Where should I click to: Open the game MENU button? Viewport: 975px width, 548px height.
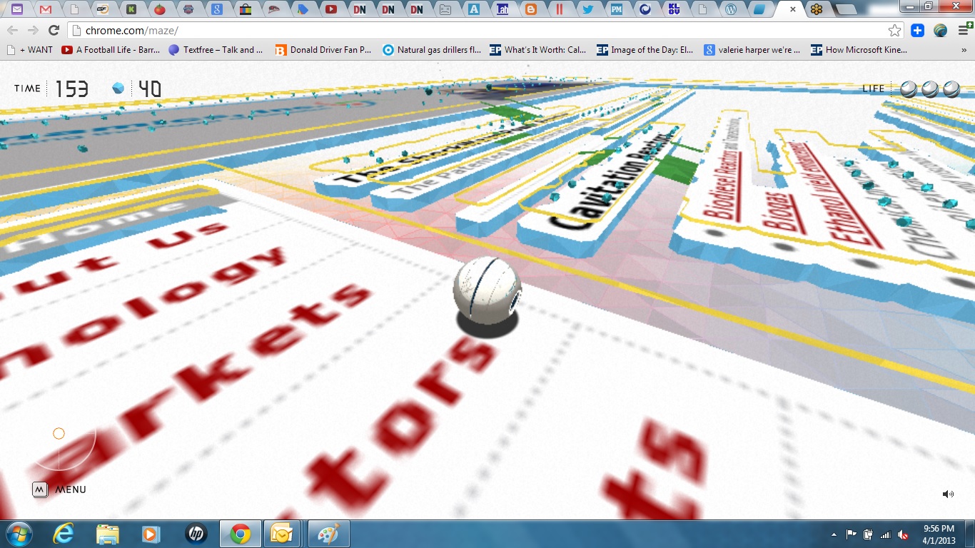[x=60, y=489]
